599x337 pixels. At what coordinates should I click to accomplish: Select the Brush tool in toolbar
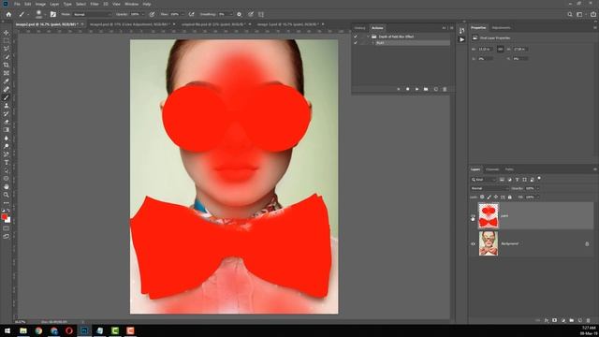point(7,97)
